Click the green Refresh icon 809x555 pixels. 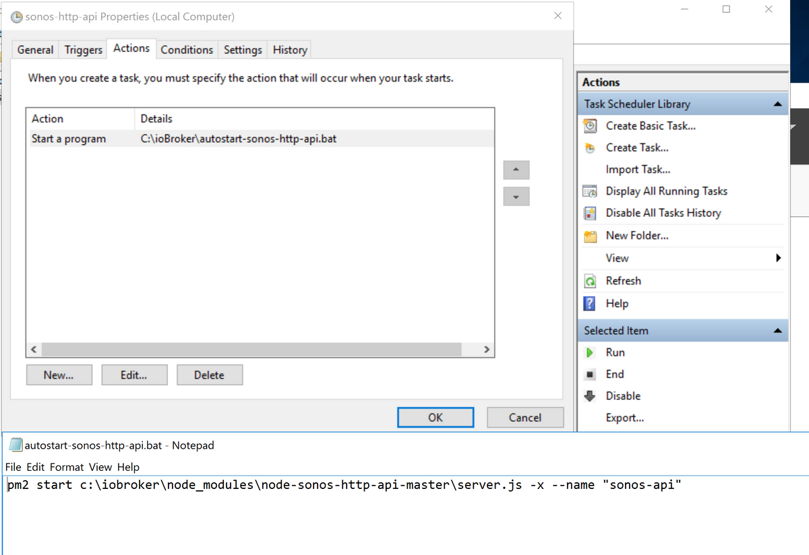point(590,281)
